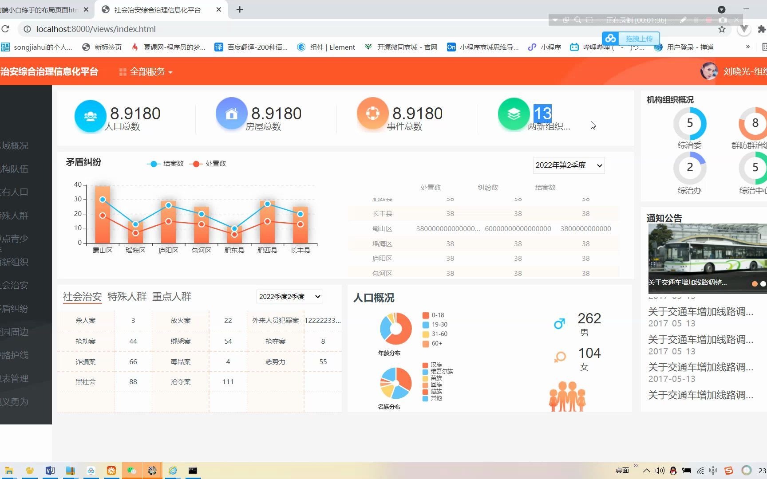767x479 pixels.
Task: Open first notice dated 2017-05-13
Action: [700, 317]
